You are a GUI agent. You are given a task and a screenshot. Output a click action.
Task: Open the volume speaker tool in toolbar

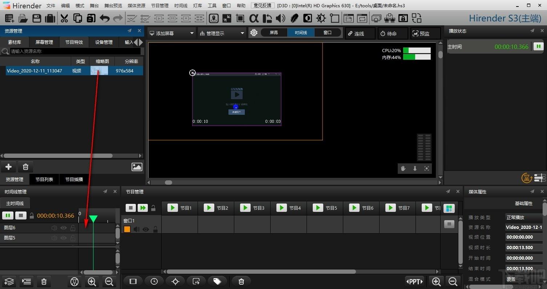(x=280, y=18)
